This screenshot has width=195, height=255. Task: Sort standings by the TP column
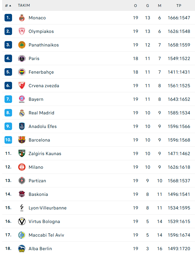pyautogui.click(x=179, y=6)
